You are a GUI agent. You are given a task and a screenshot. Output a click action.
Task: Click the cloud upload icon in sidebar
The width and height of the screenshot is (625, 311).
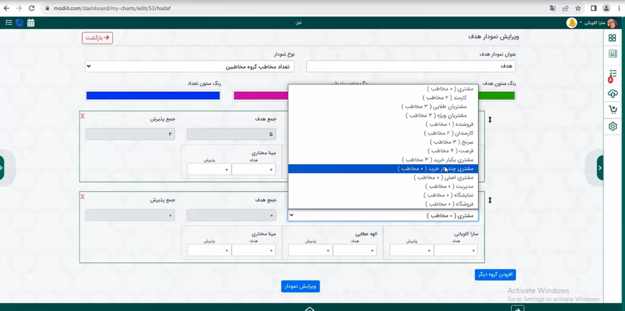613,94
